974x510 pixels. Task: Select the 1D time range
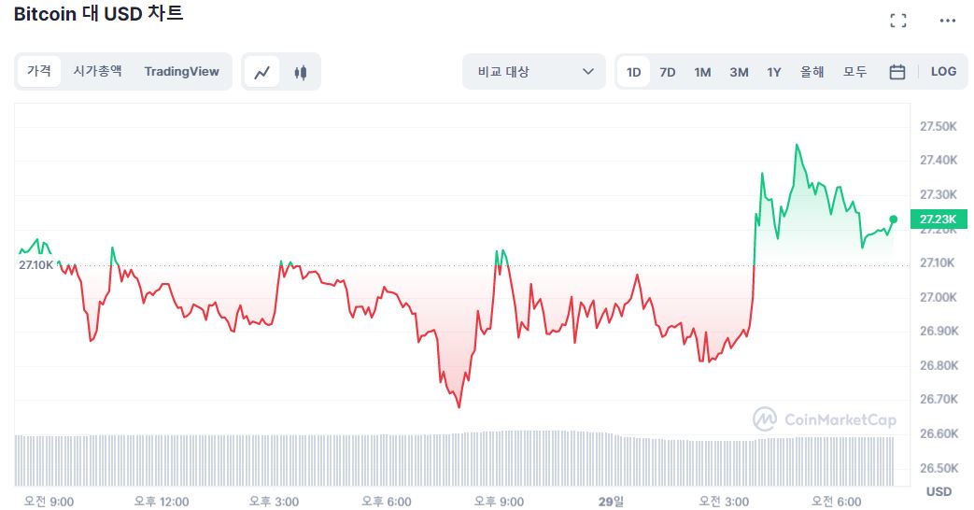click(x=633, y=72)
